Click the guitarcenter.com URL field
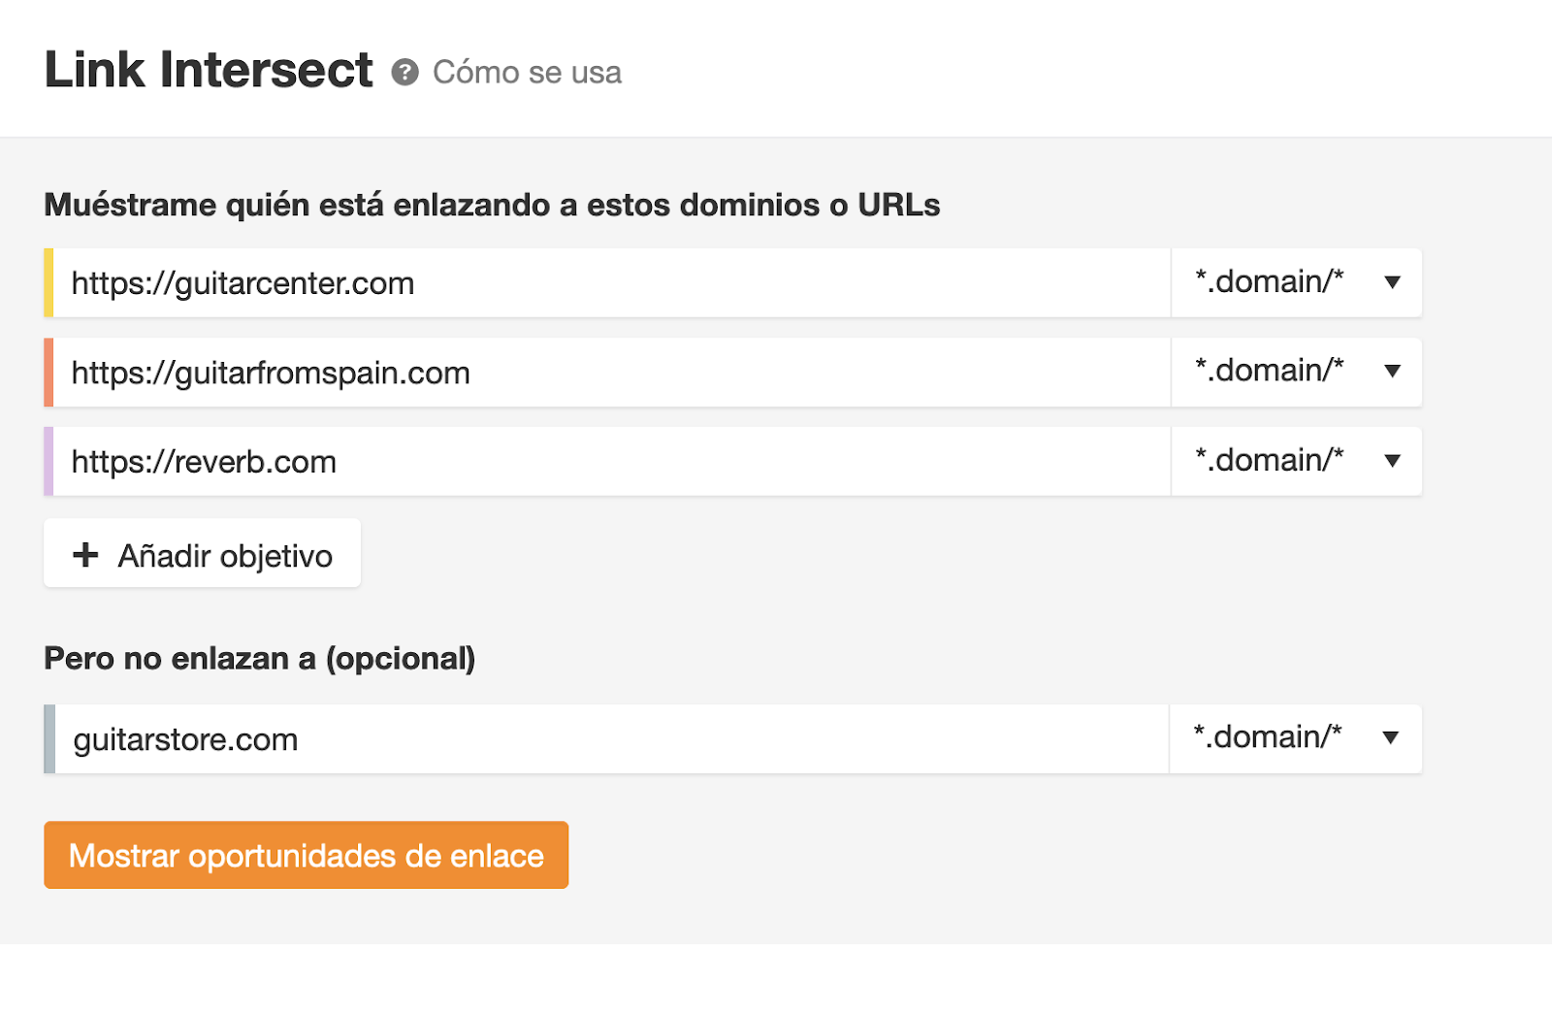 point(611,283)
